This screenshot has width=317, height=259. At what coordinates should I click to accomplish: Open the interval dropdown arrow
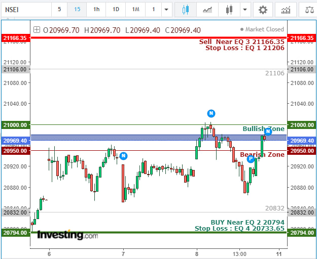166,10
